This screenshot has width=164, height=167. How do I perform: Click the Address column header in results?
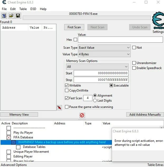(14, 28)
